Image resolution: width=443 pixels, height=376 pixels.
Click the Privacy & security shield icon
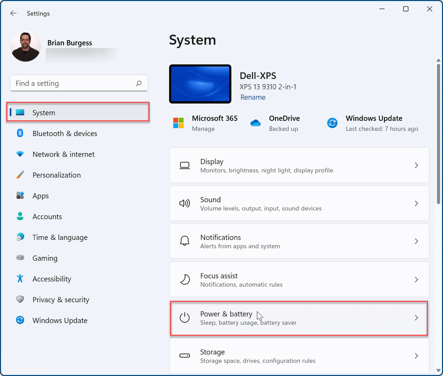coord(20,299)
